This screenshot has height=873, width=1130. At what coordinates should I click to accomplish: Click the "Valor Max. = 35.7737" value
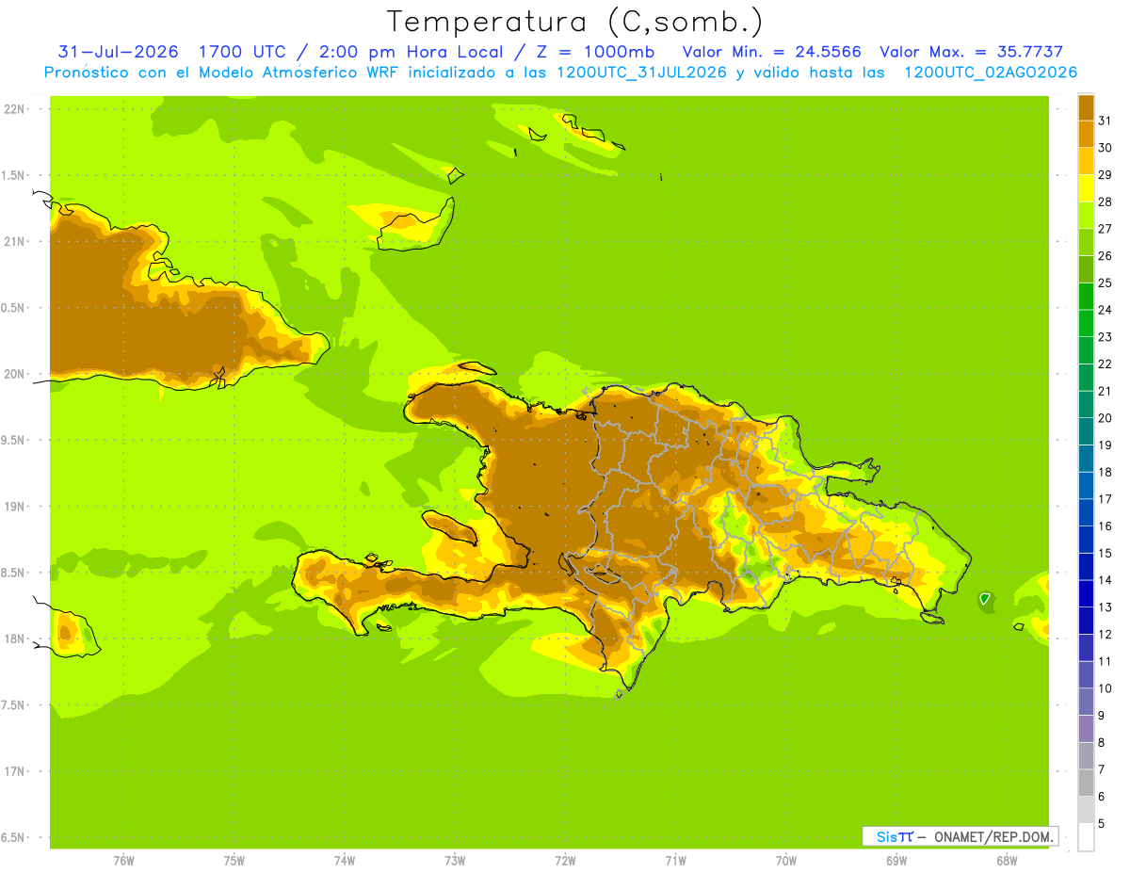(971, 52)
